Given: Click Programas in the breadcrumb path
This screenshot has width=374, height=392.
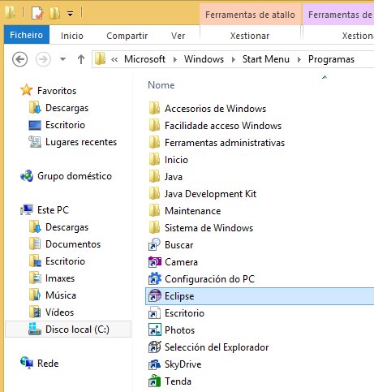Looking at the screenshot, I should coord(331,59).
